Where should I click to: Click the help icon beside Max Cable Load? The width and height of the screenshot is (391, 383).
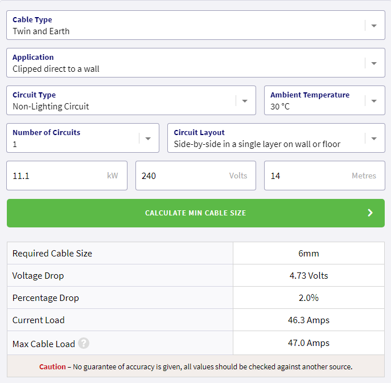[x=84, y=344]
